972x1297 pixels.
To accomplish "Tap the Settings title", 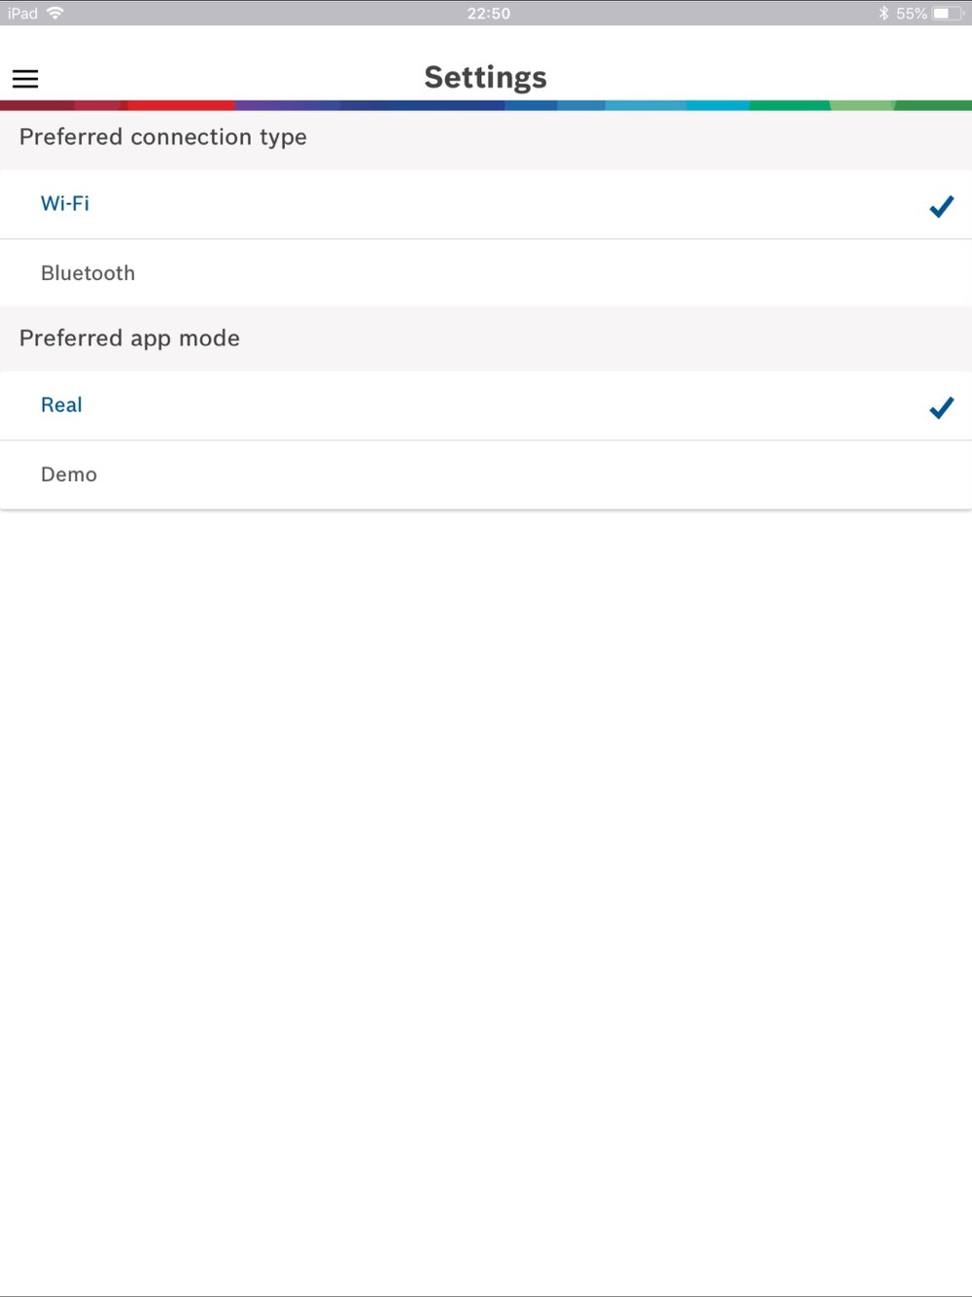I will pos(486,78).
